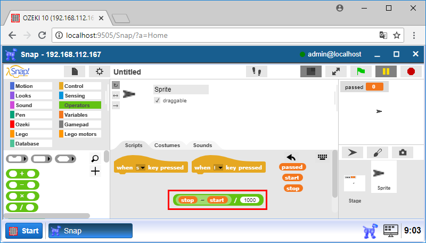Select the Motion block category

(31, 86)
